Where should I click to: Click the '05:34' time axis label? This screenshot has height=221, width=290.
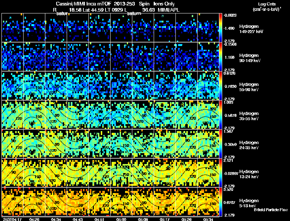208,219
